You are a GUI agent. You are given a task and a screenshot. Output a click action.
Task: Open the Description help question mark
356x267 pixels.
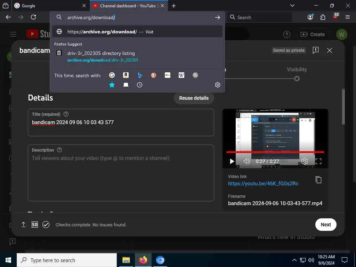coord(59,150)
